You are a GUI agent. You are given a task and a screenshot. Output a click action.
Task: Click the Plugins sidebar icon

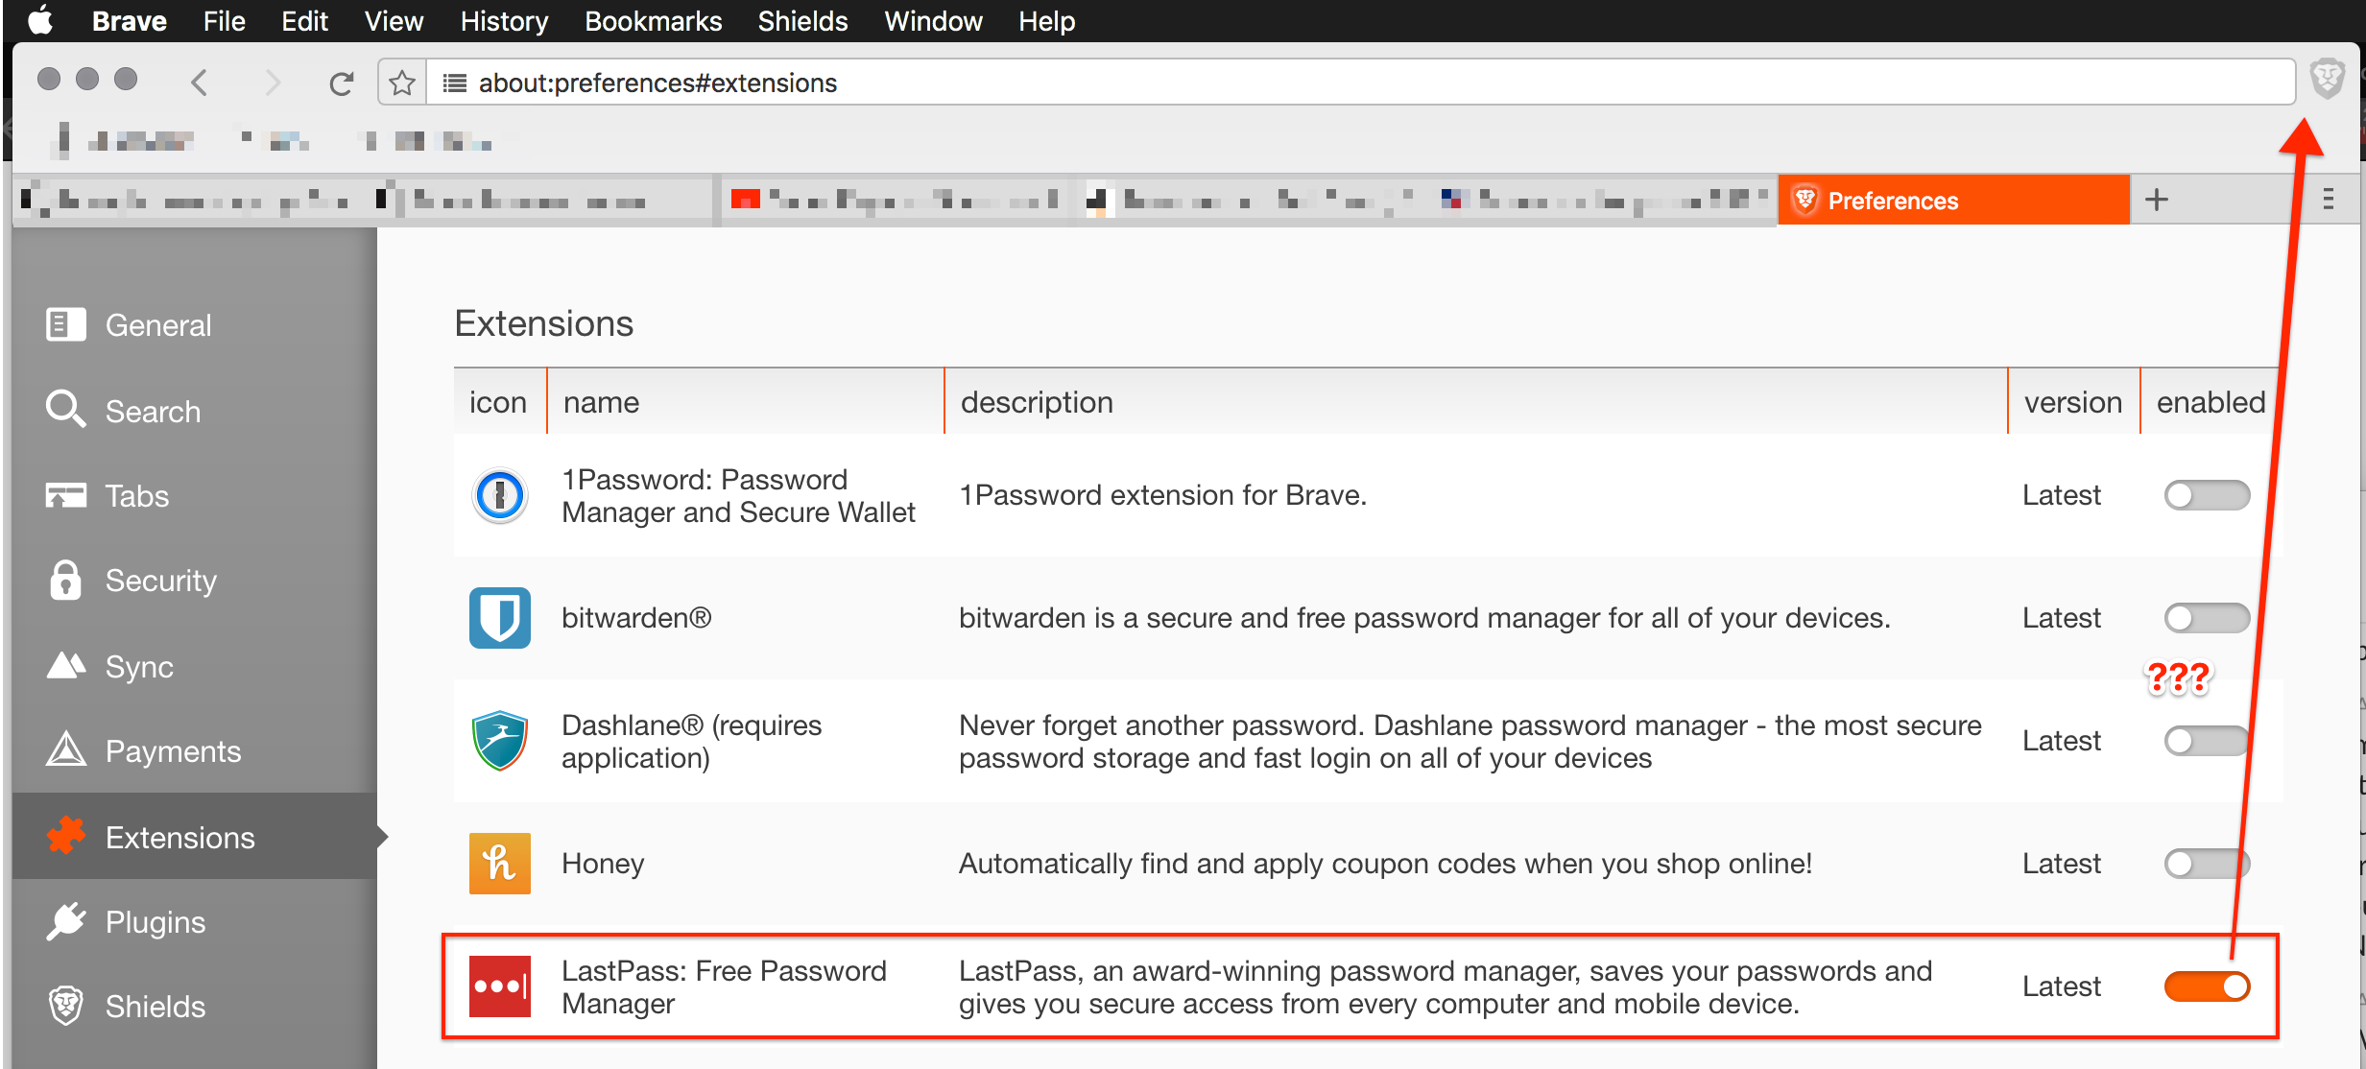[x=65, y=921]
